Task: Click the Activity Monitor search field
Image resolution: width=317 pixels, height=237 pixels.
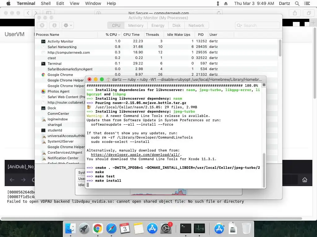Action: pos(257,25)
